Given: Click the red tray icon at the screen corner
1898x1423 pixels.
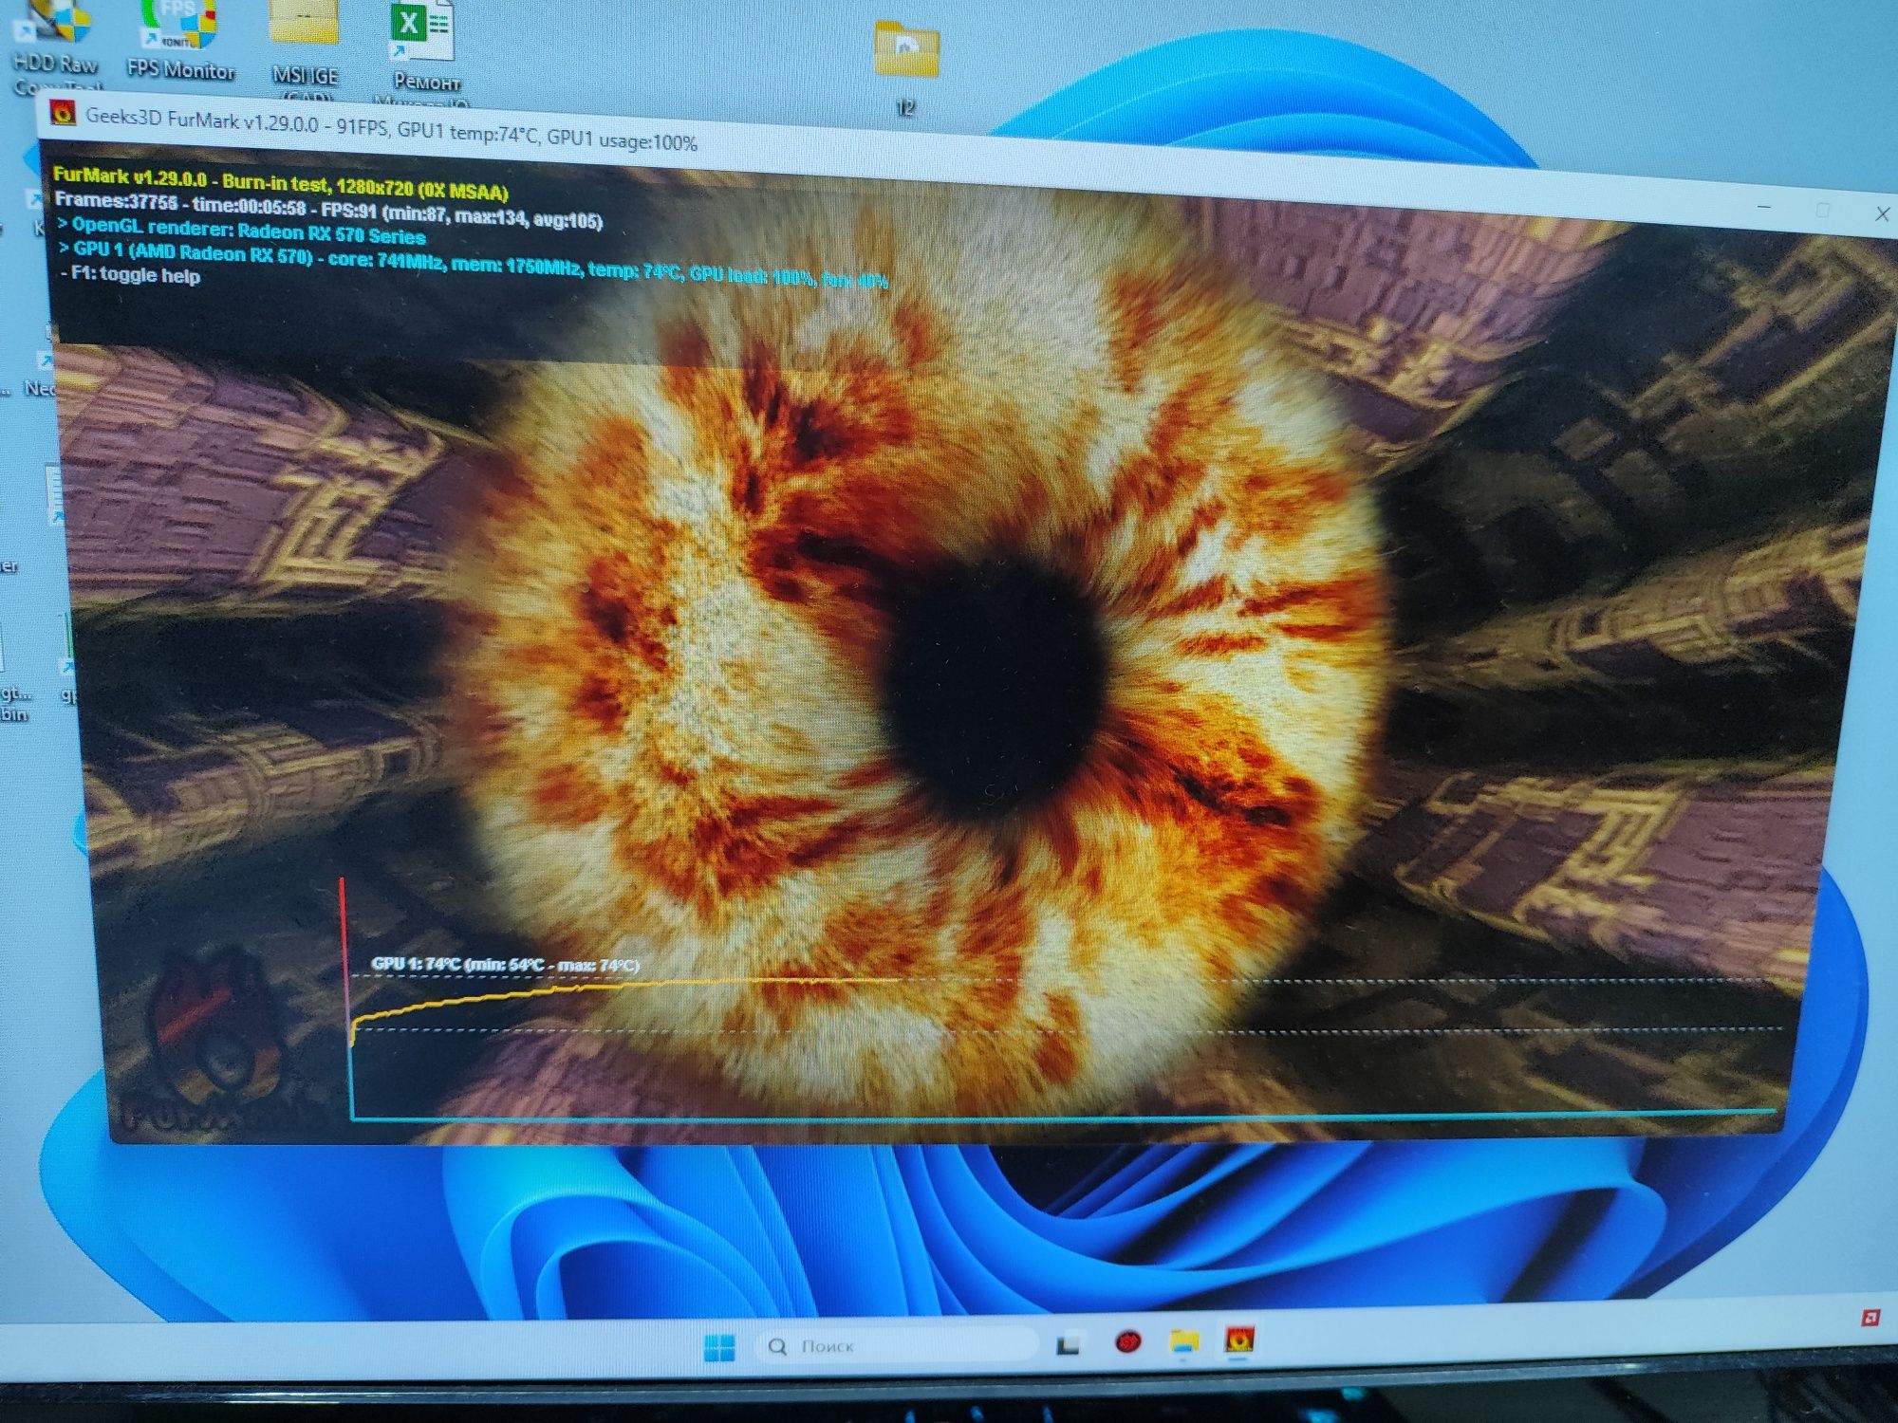Looking at the screenshot, I should tap(1870, 1317).
